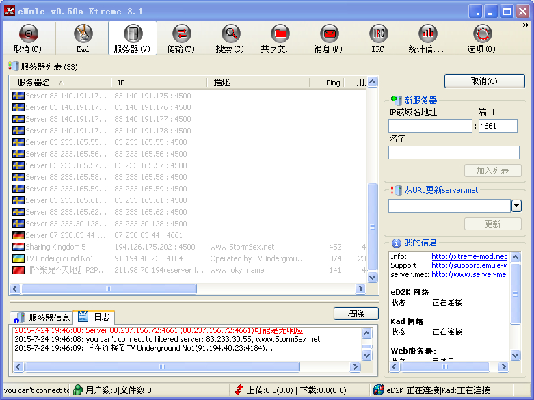This screenshot has height=400, width=534.
Task: Click ping value 452 cell
Action: tap(335, 247)
